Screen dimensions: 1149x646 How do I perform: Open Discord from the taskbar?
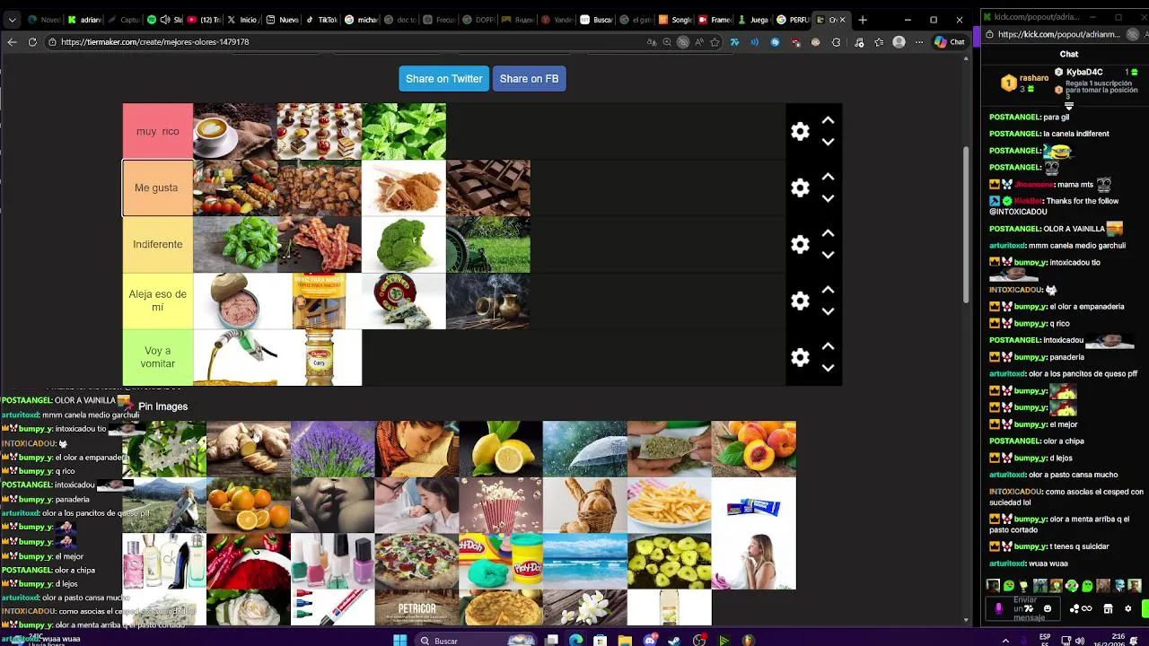pyautogui.click(x=650, y=641)
